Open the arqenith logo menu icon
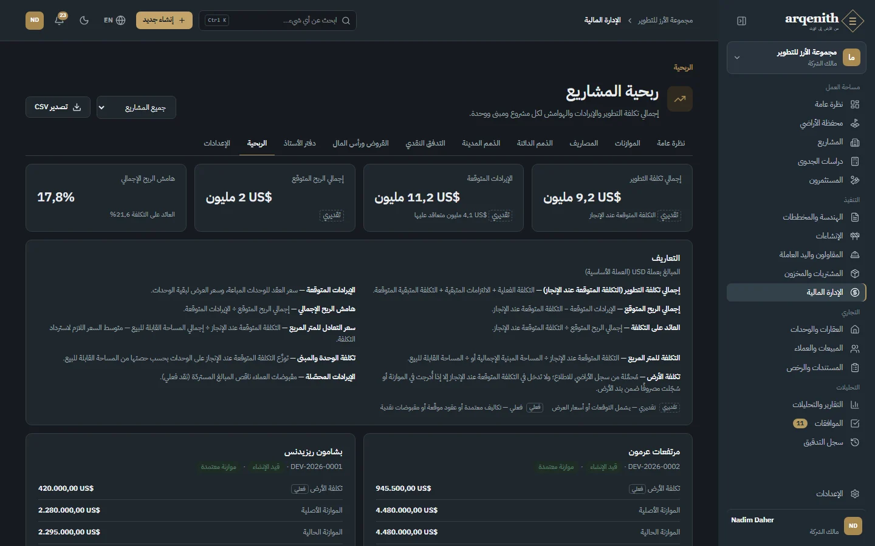 [x=853, y=21]
